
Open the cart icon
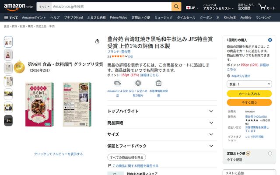pyautogui.click(x=266, y=7)
